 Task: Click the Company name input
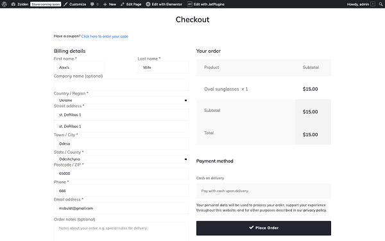(121, 85)
